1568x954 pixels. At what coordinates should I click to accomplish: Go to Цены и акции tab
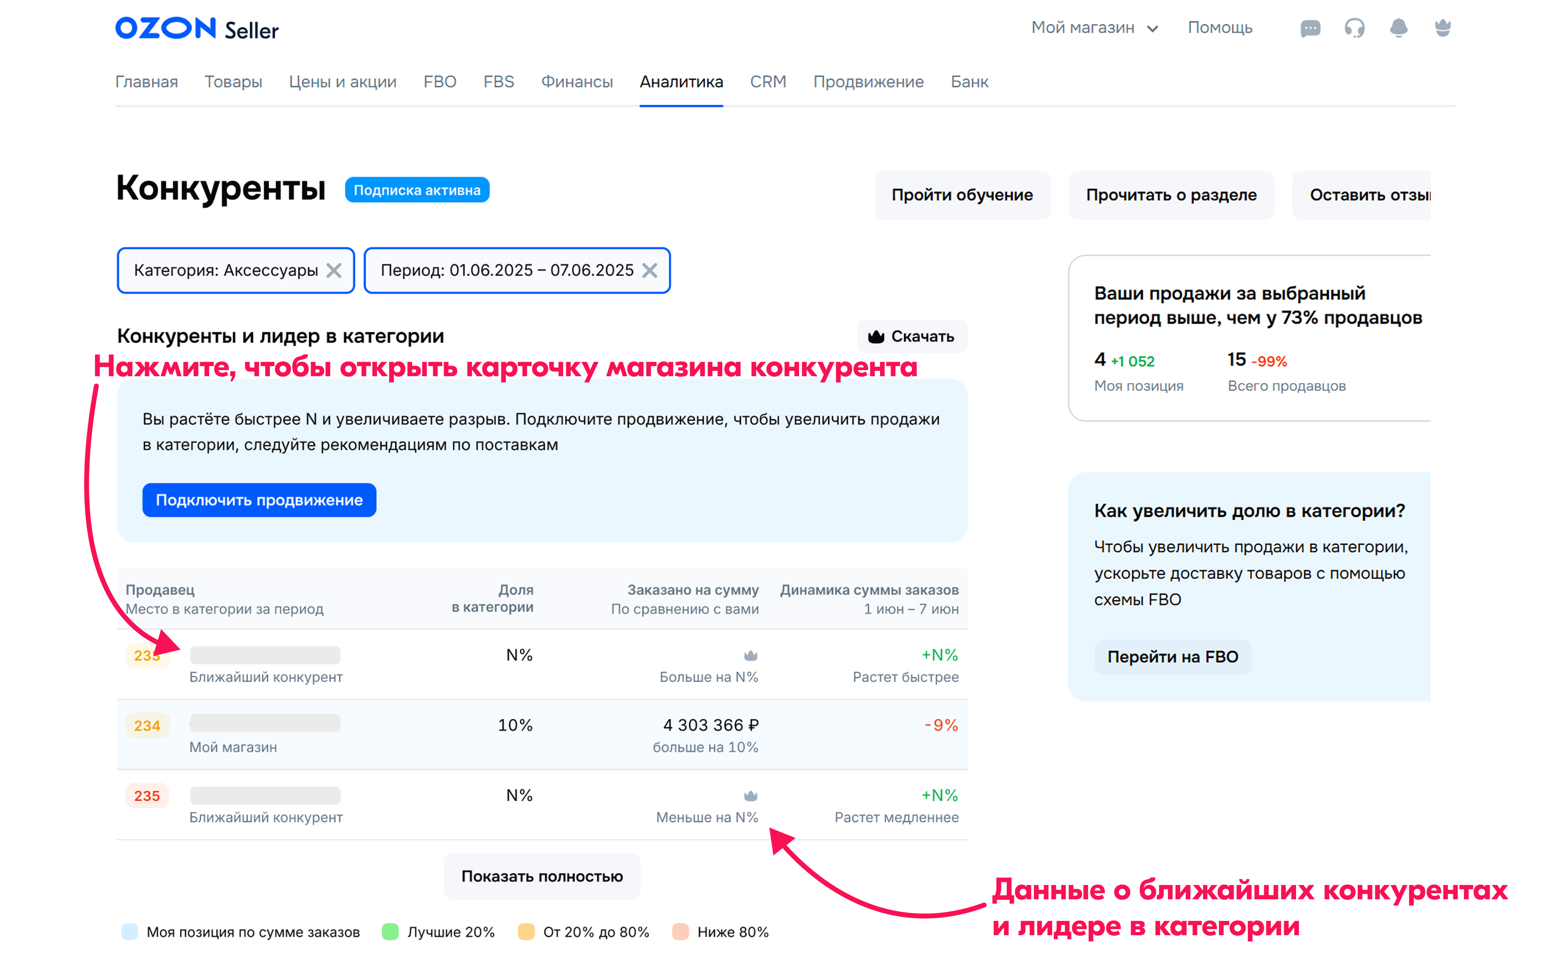click(342, 82)
